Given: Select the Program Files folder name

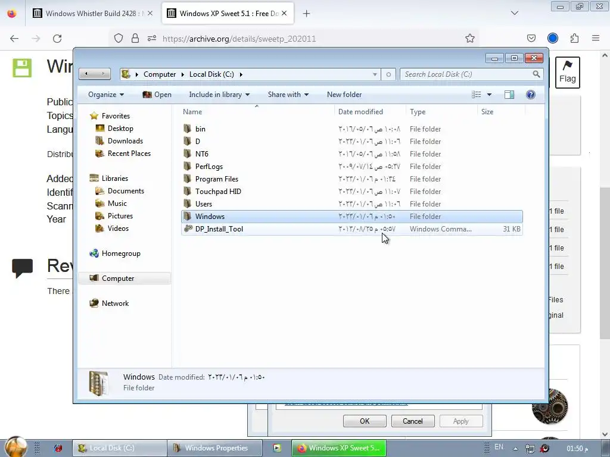Looking at the screenshot, I should (217, 179).
